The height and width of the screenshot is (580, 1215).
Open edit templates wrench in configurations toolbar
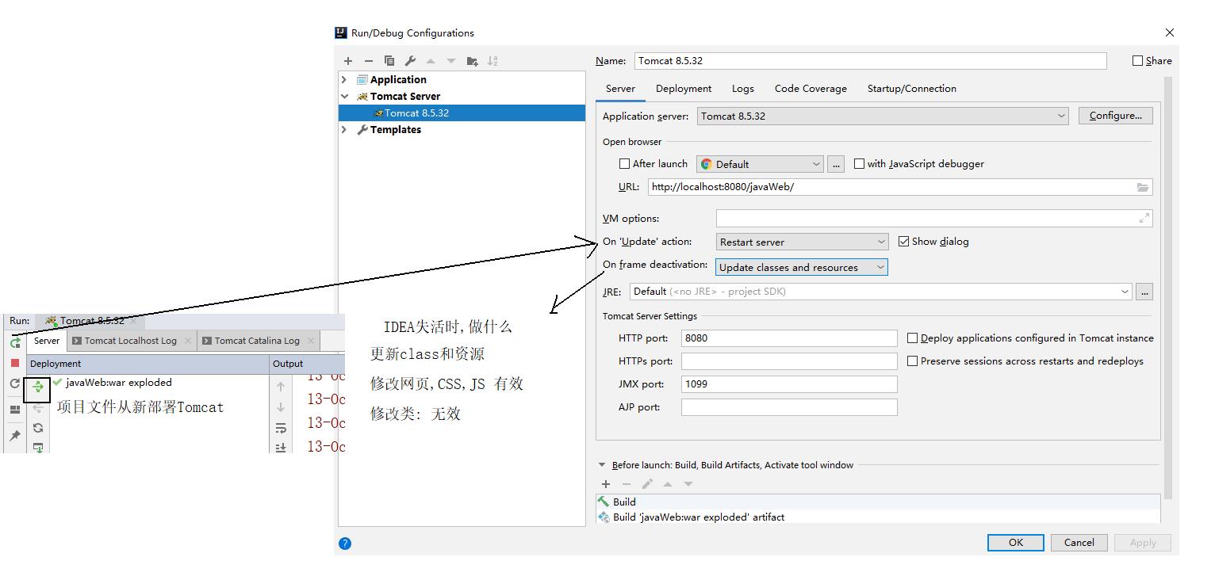coord(410,61)
